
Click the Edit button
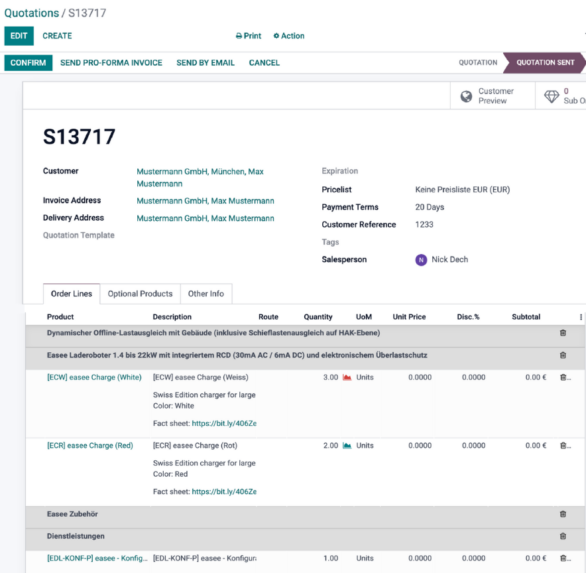tap(19, 36)
